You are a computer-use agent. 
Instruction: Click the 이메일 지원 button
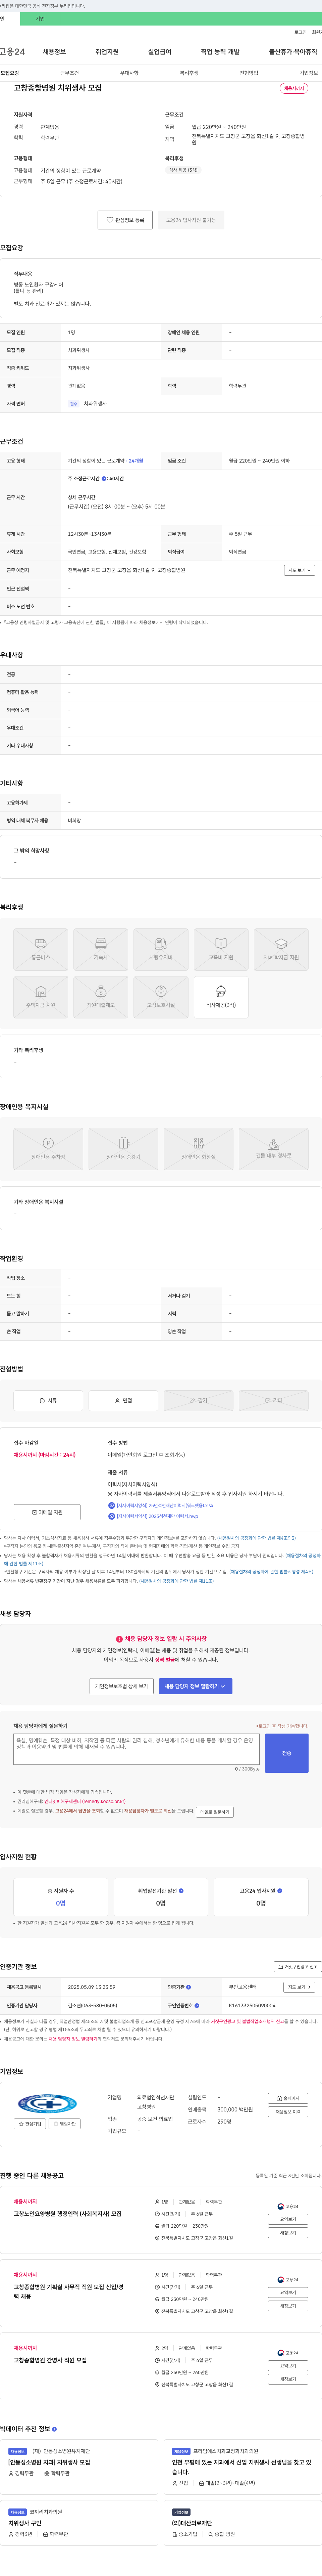[47, 1512]
